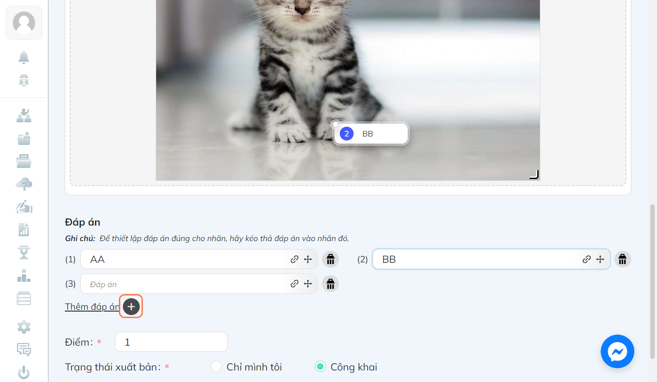
Task: Open the user profile avatar
Action: tap(24, 23)
